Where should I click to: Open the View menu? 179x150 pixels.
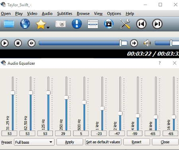coord(98,13)
